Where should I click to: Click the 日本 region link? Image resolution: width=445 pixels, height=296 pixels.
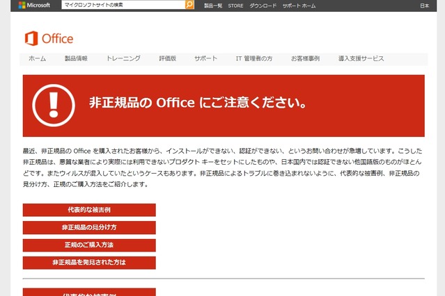coord(424,6)
